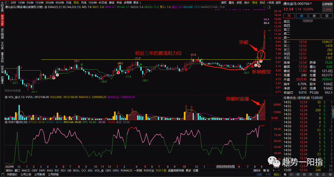Screen dimensions: 334x177
Task: Select the 超量底部突破 indicator
Action: tap(176, 171)
